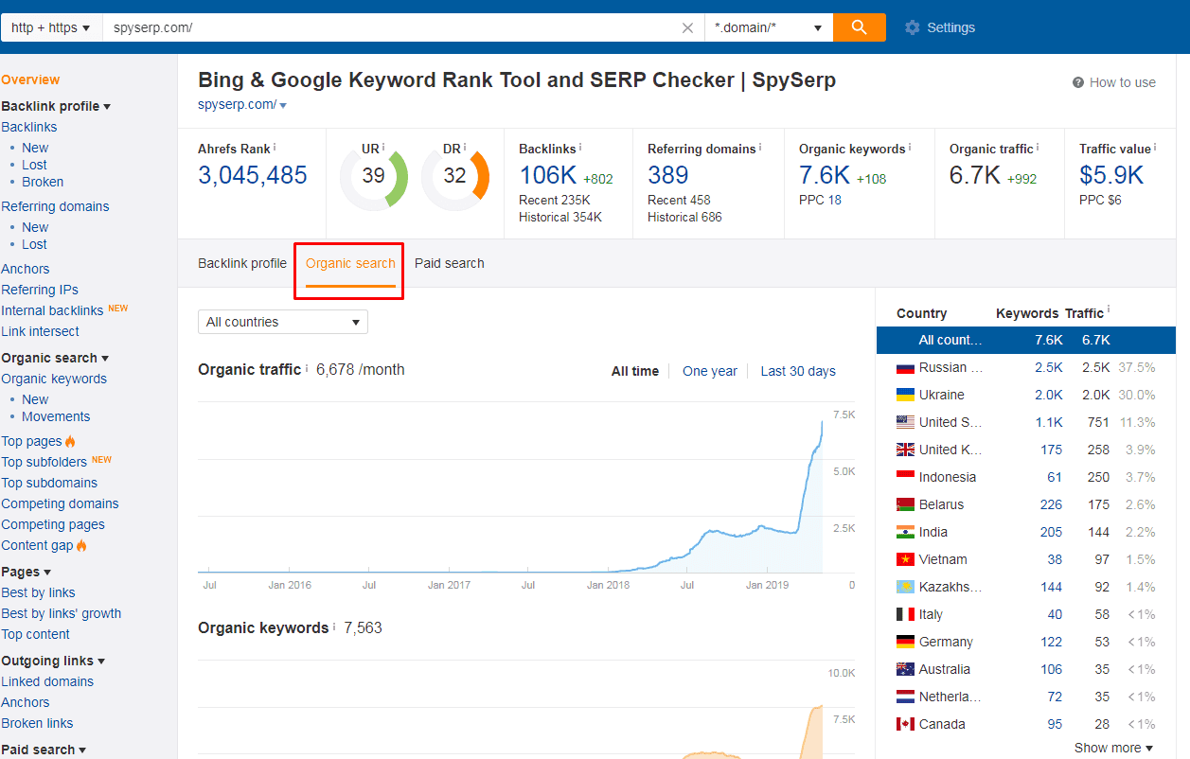This screenshot has width=1190, height=759.
Task: Click the info icon beside Organic keywords metric
Action: click(910, 148)
